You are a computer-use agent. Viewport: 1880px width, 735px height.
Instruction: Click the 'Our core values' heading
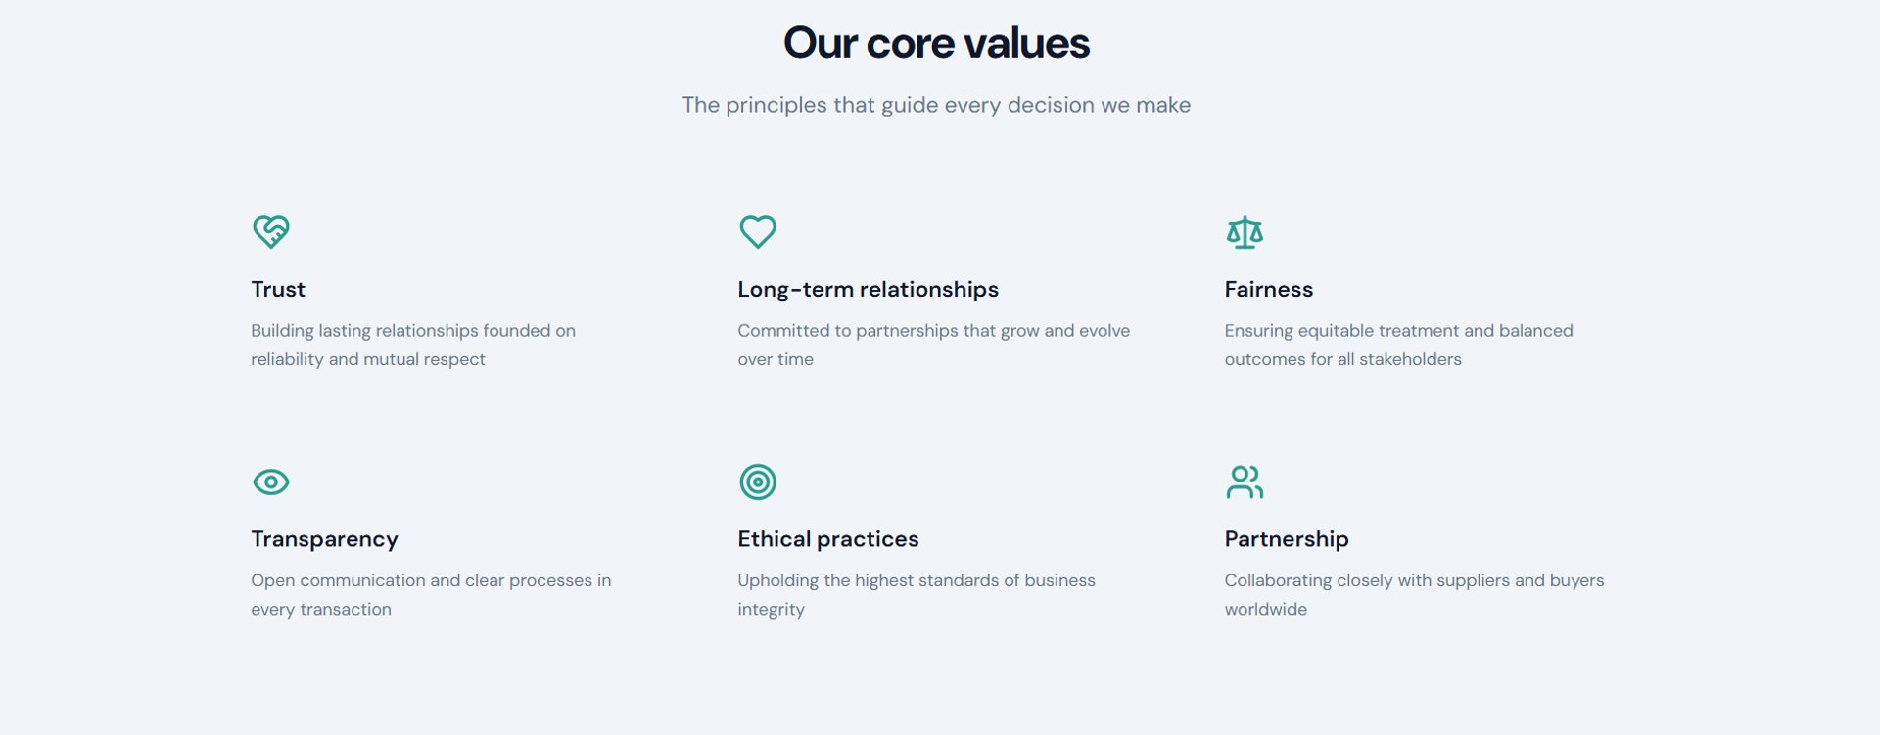(x=936, y=43)
